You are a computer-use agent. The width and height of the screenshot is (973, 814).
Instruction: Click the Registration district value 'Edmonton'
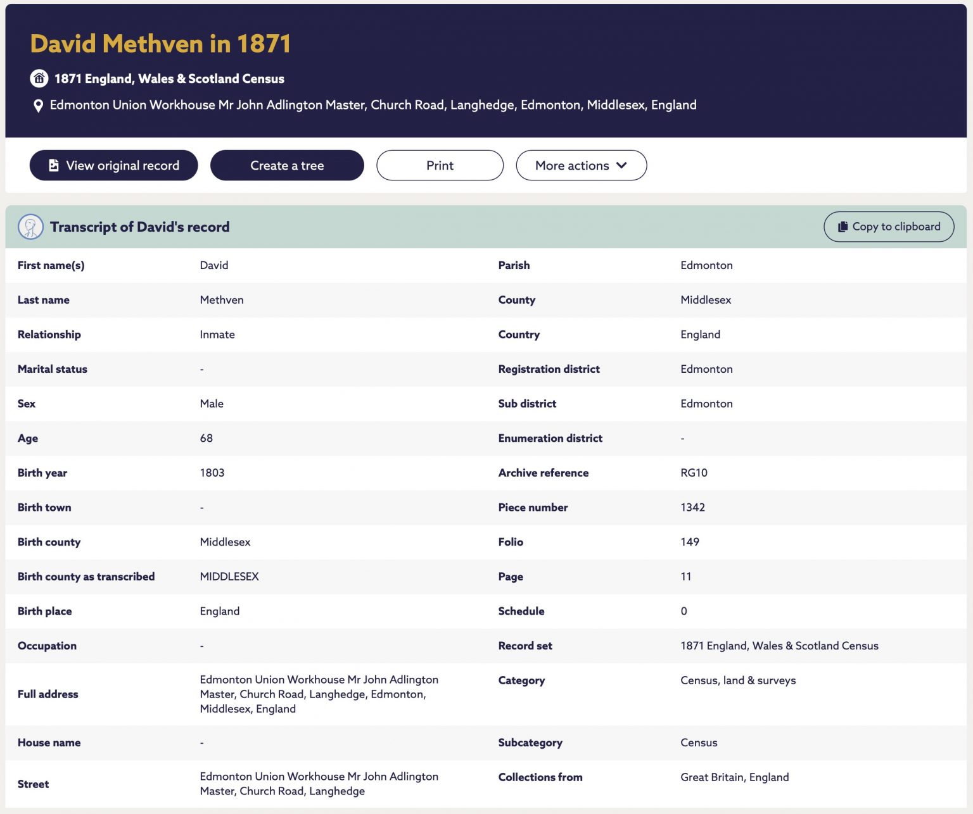706,369
